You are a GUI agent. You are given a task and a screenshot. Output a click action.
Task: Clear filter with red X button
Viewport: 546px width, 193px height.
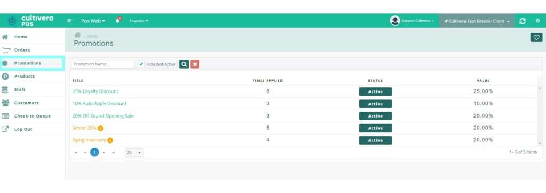coord(195,64)
